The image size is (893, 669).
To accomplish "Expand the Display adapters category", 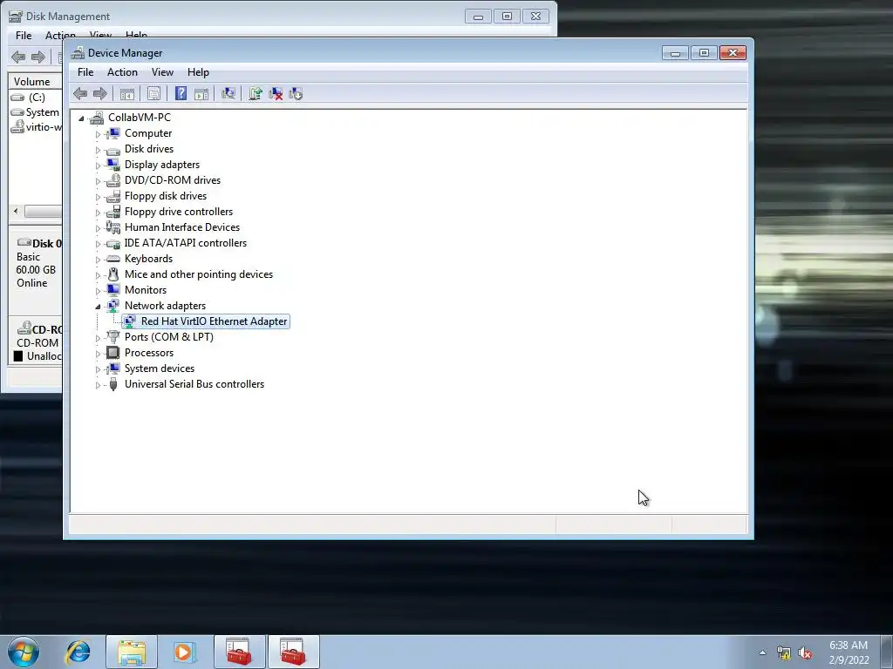I will tap(98, 166).
